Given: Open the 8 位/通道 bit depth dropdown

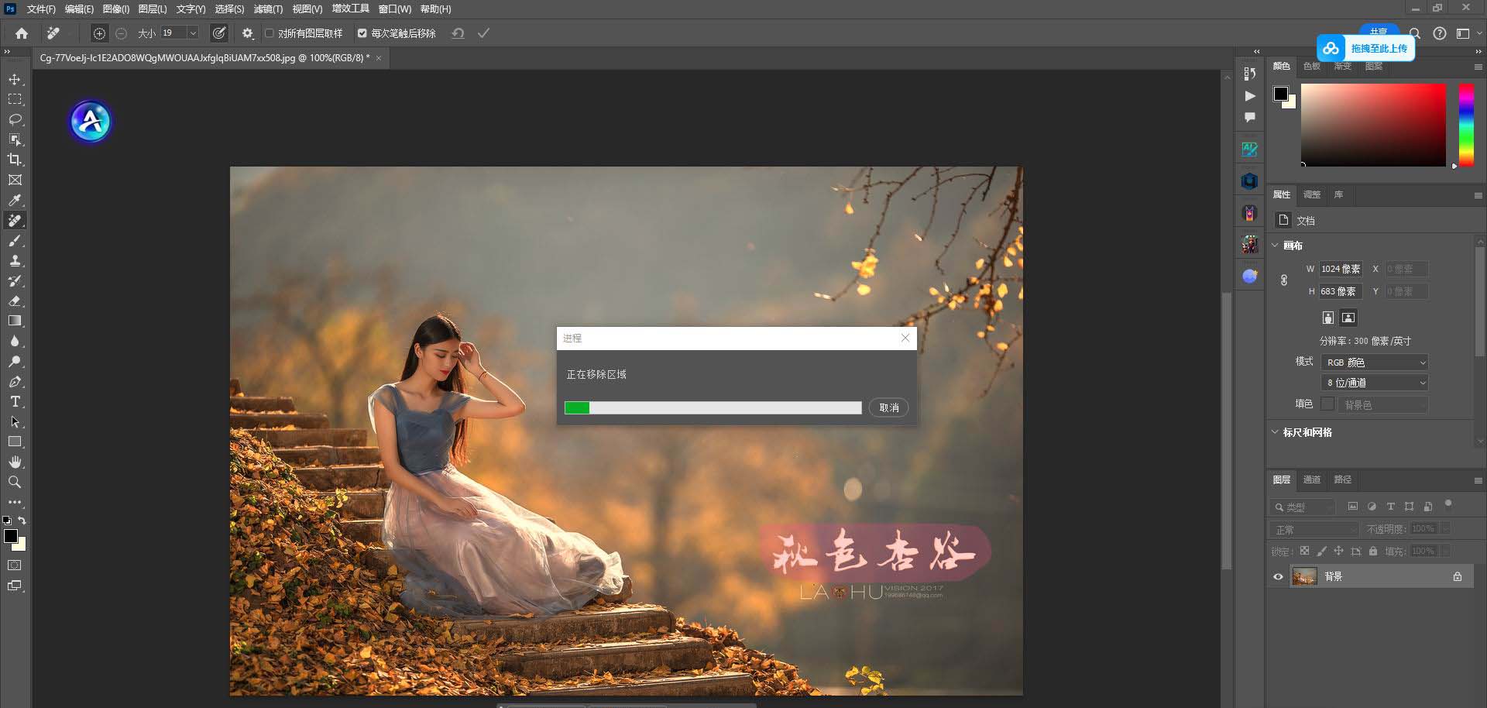Looking at the screenshot, I should 1375,383.
